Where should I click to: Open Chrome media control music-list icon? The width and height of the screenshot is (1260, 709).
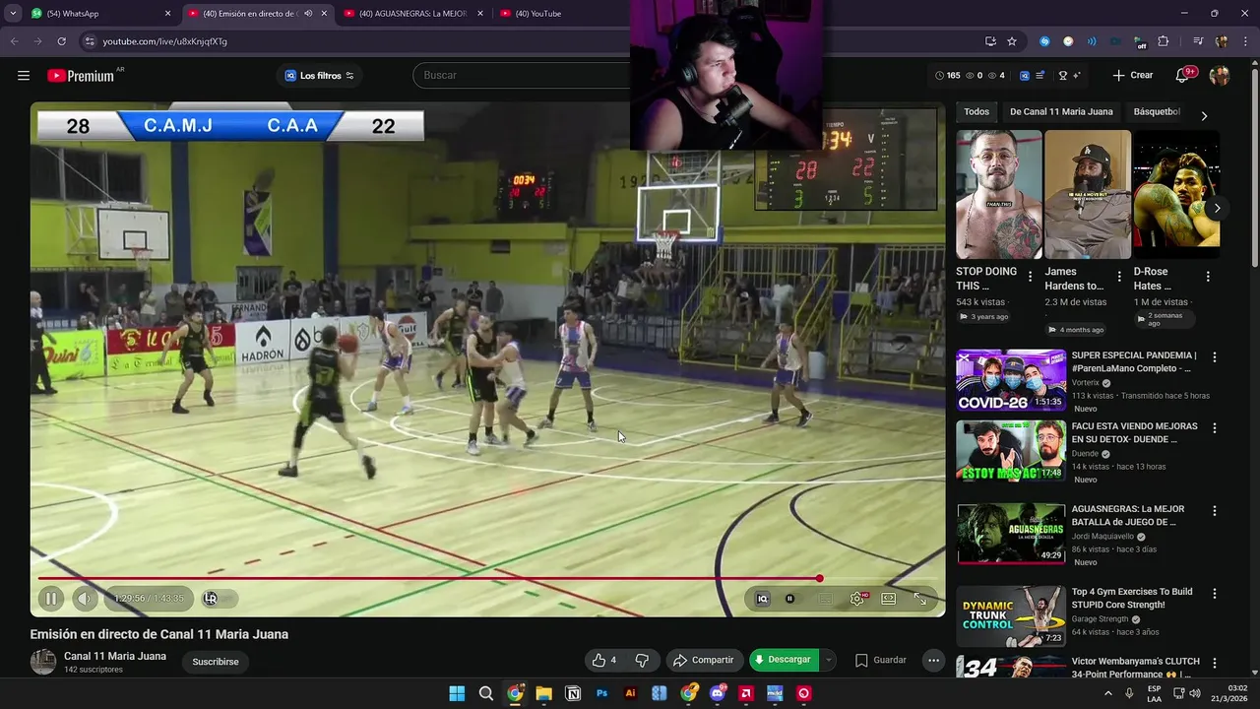(1198, 41)
